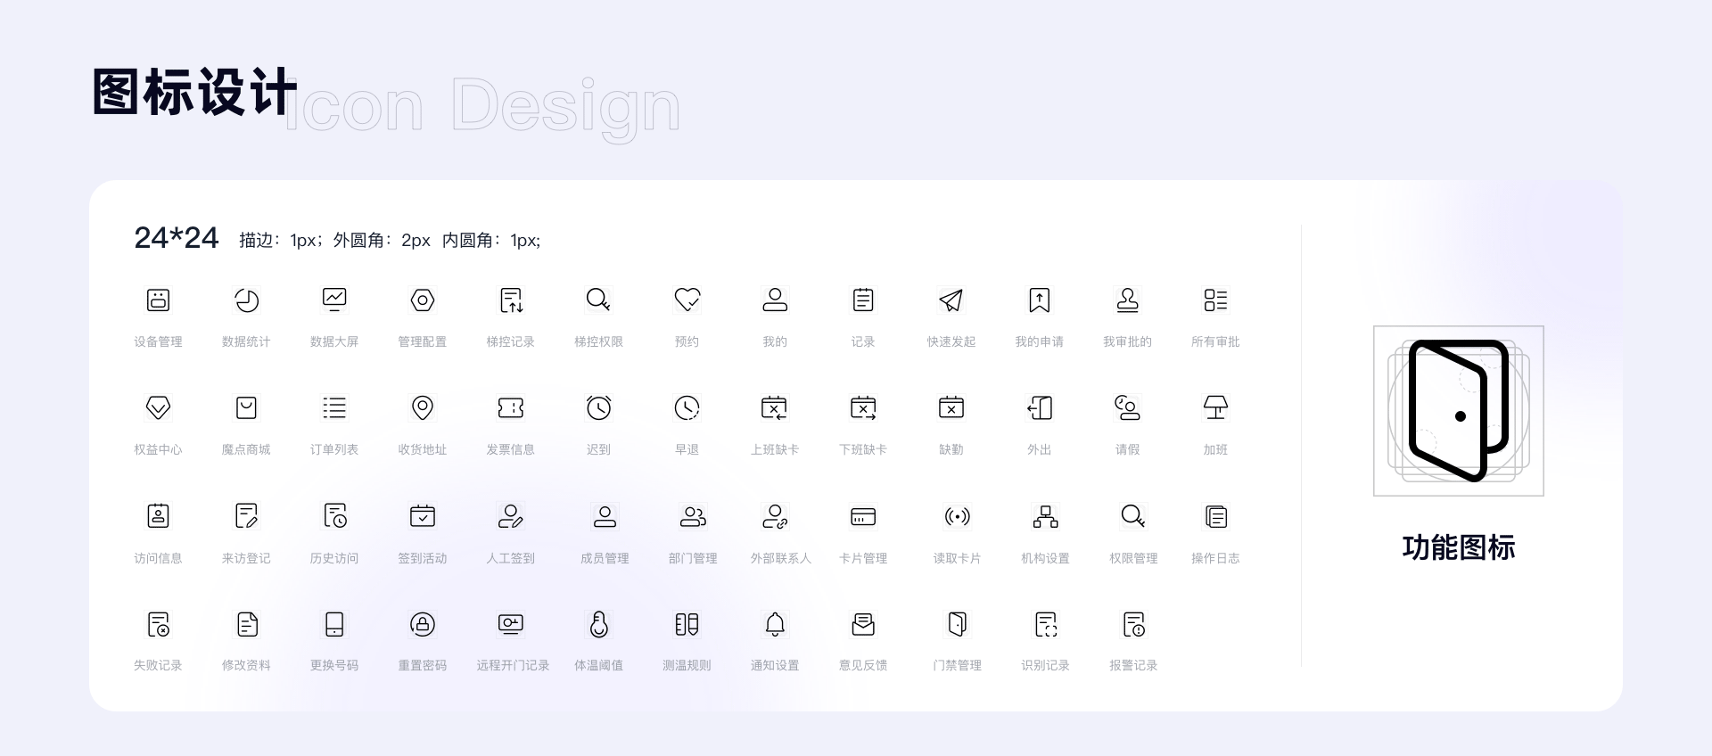Select the 迟到 alarm clock icon

pyautogui.click(x=598, y=408)
